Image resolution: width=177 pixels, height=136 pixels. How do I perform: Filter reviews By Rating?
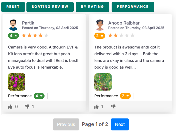(x=92, y=7)
